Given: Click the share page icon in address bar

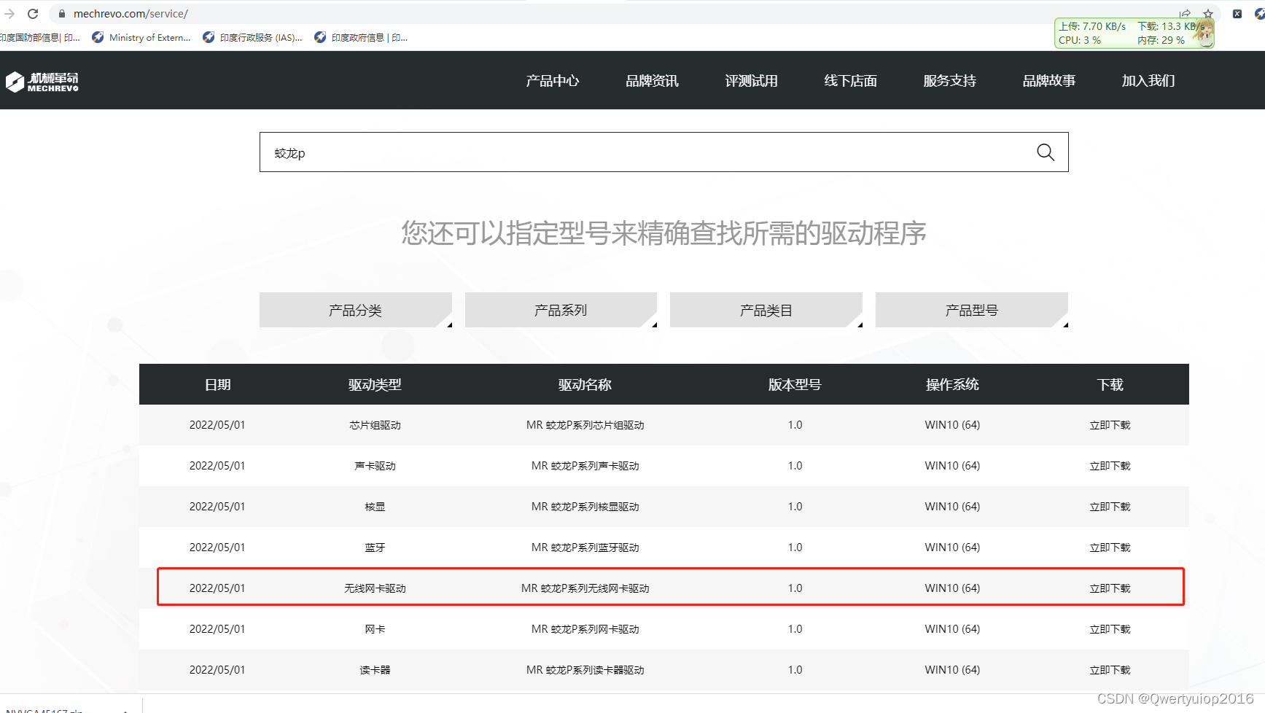Looking at the screenshot, I should [1185, 14].
